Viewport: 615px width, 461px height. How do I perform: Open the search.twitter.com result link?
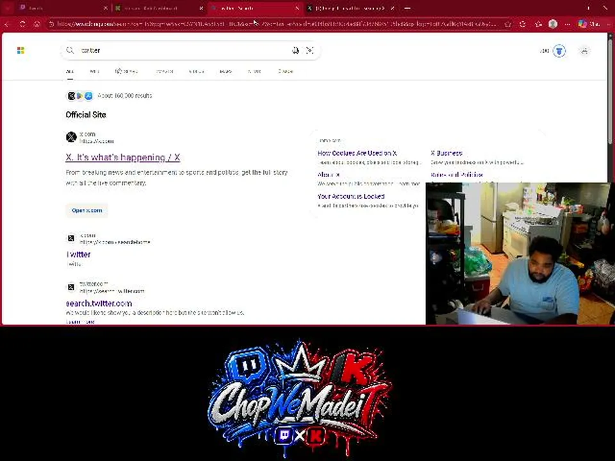[99, 303]
